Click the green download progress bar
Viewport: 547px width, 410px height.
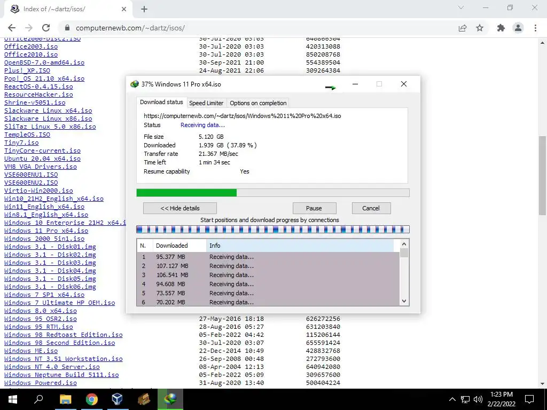[273, 193]
